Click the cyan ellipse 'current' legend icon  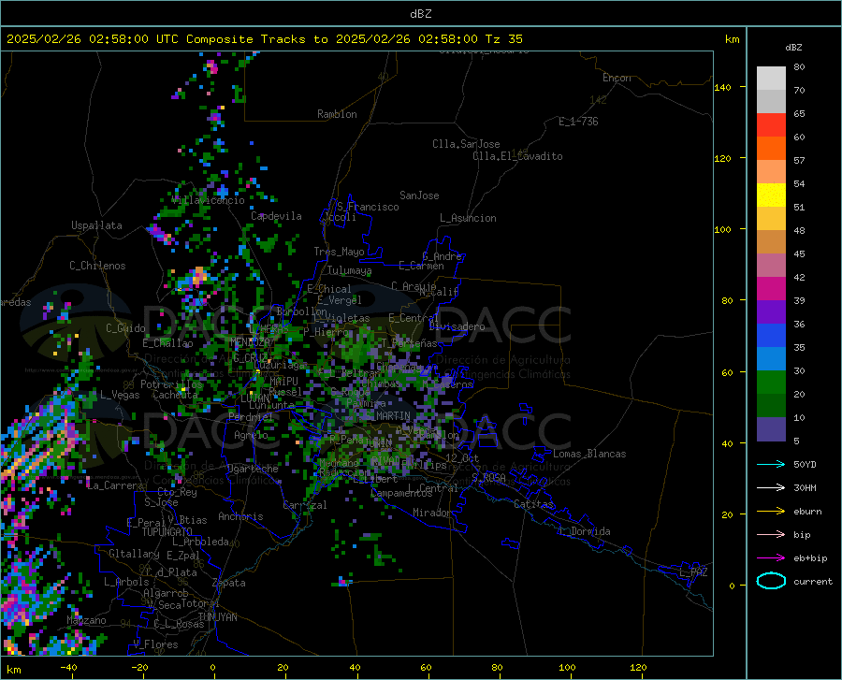coord(771,581)
